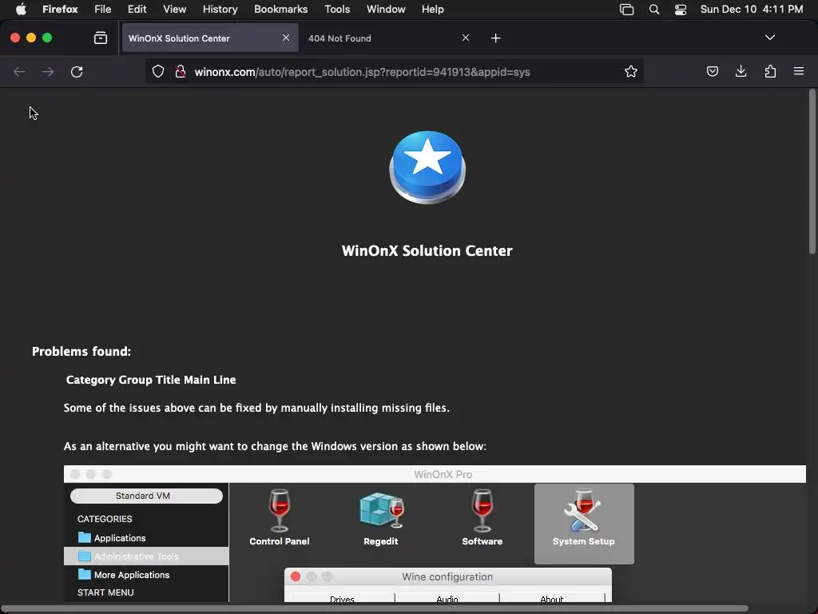Open the Extensions menu

click(x=770, y=71)
